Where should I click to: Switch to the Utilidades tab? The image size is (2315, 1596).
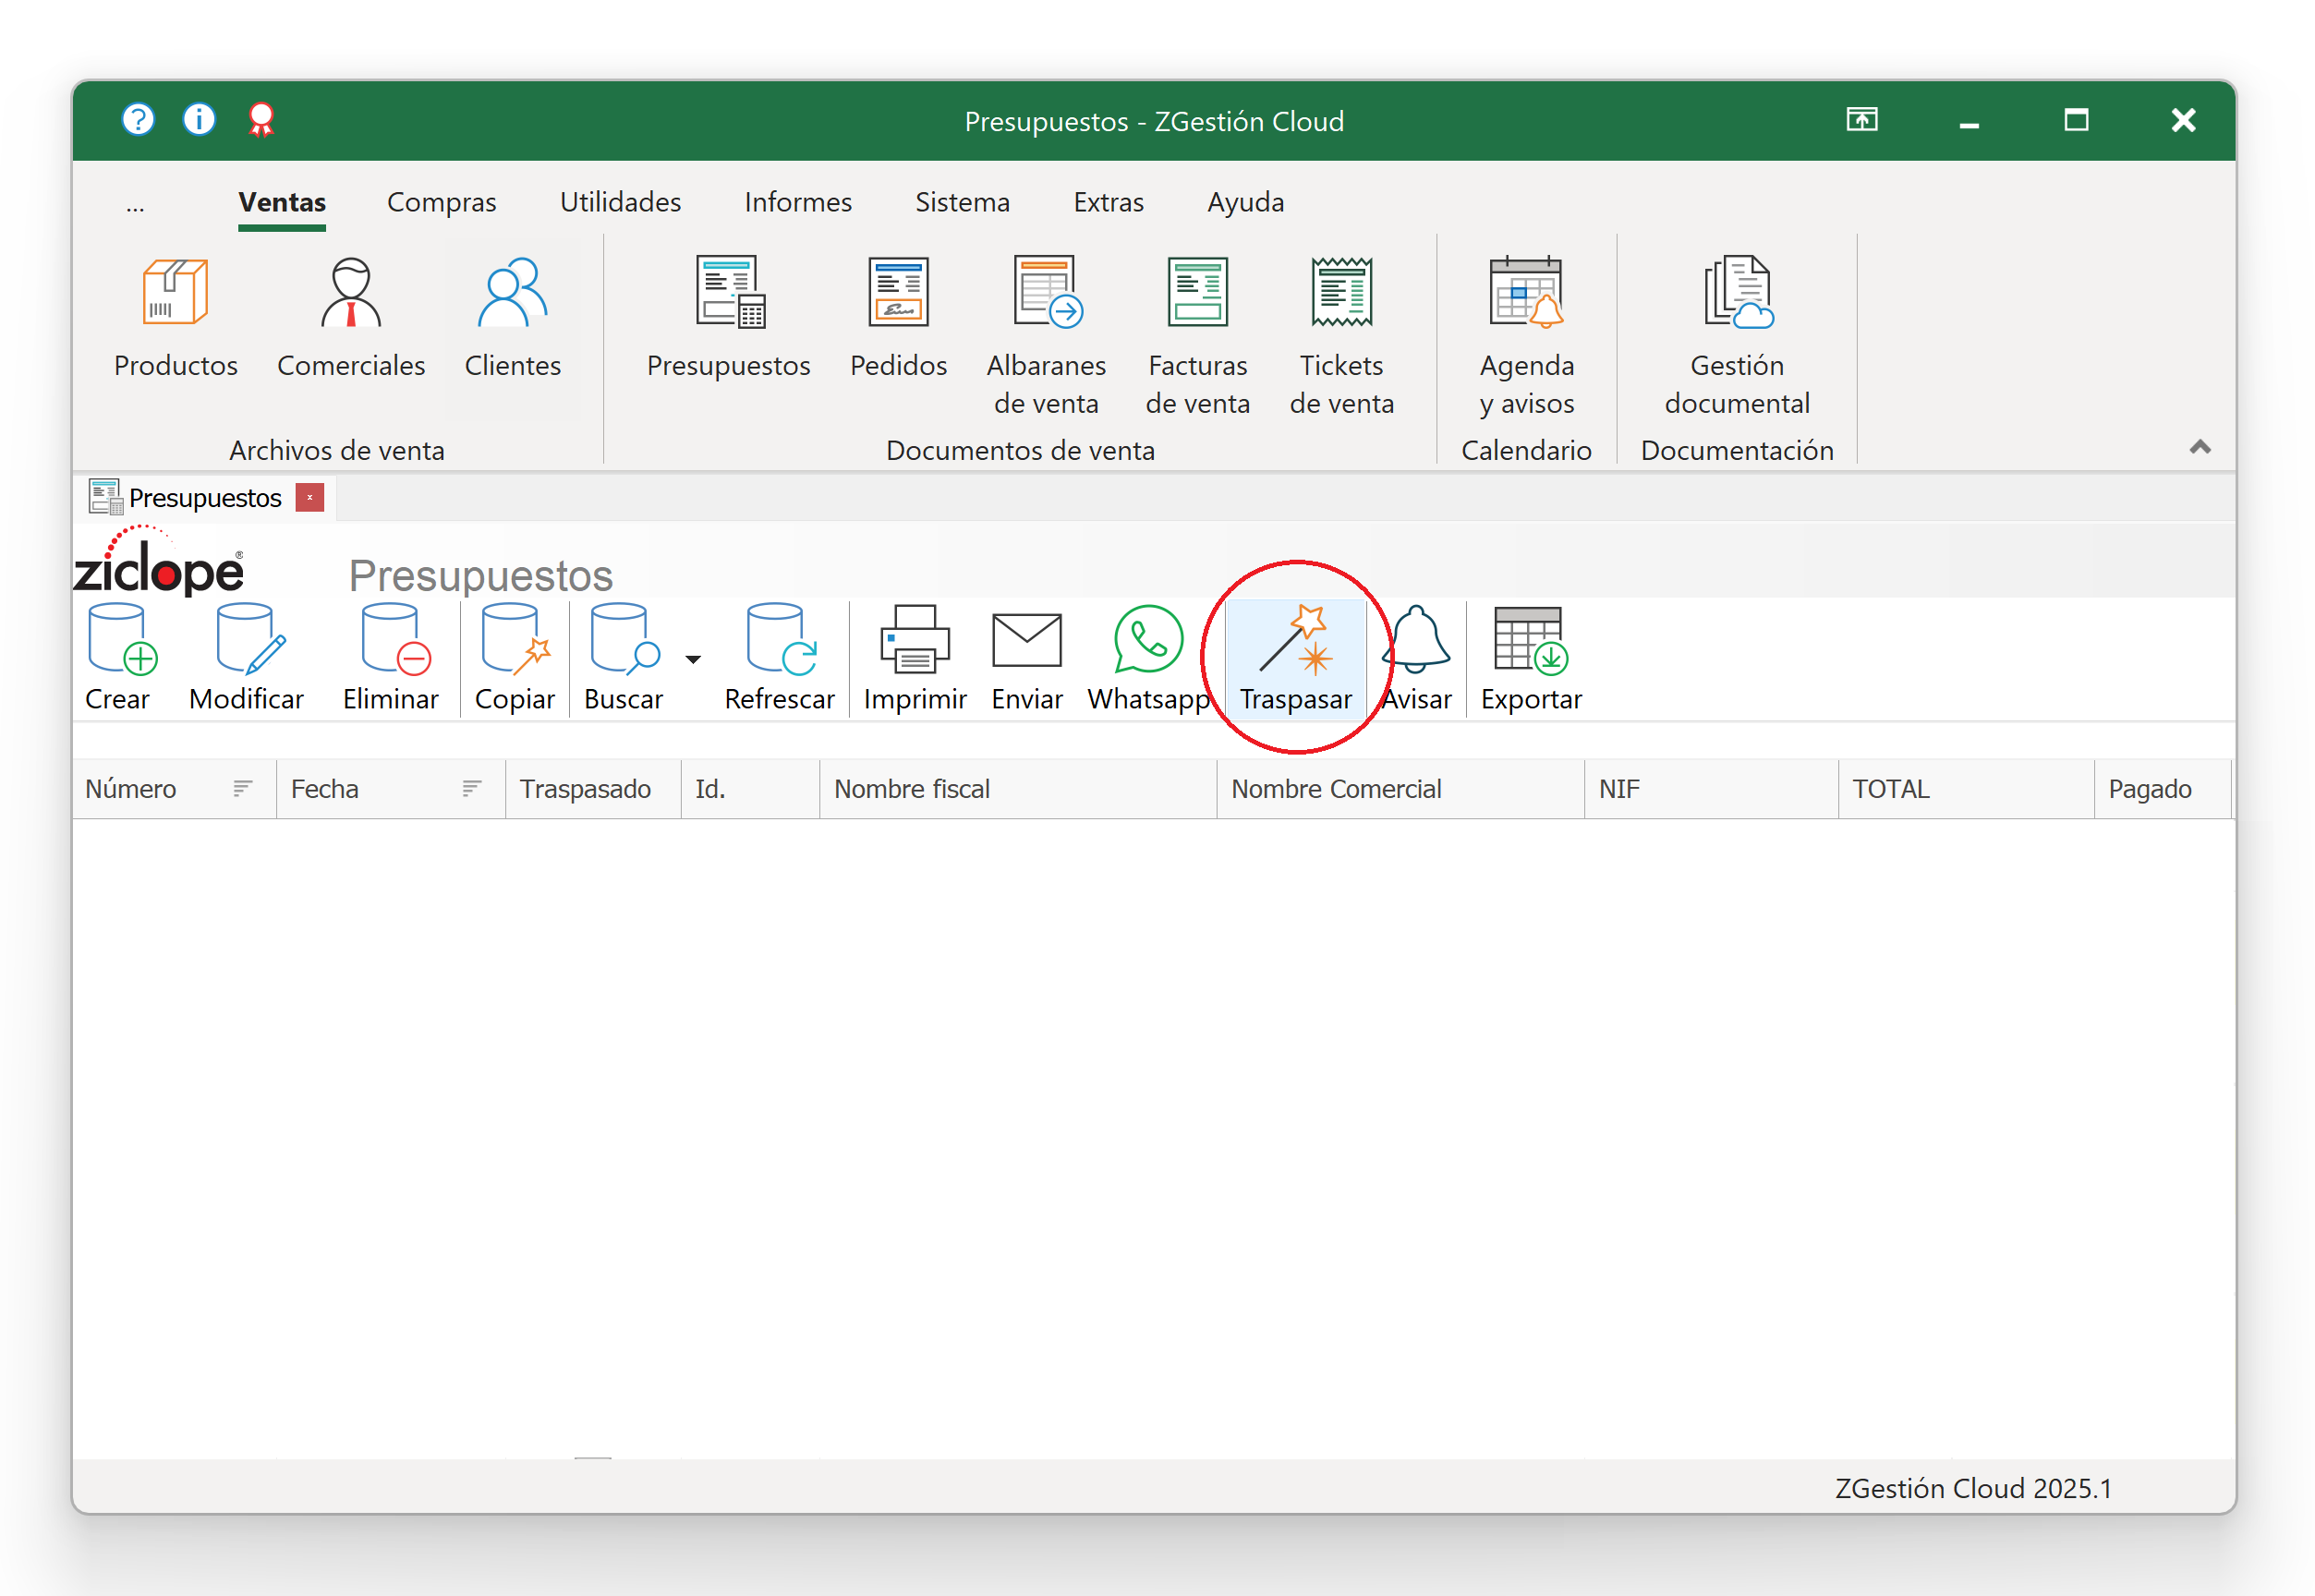pyautogui.click(x=620, y=203)
